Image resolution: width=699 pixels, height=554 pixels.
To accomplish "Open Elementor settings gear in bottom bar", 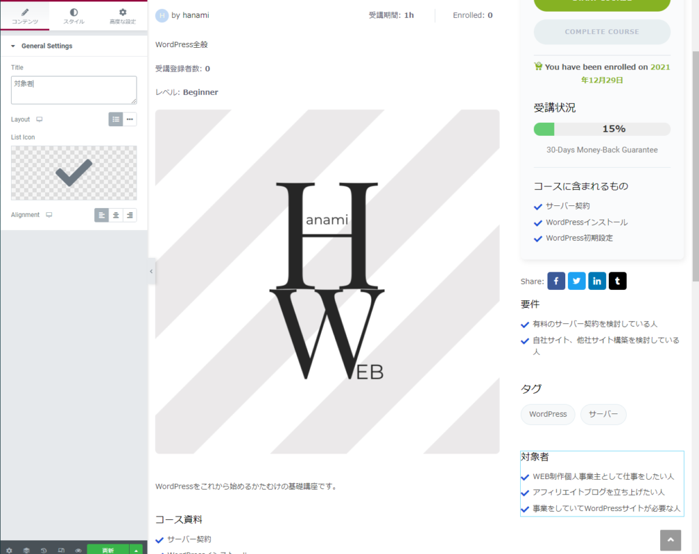I will point(9,550).
